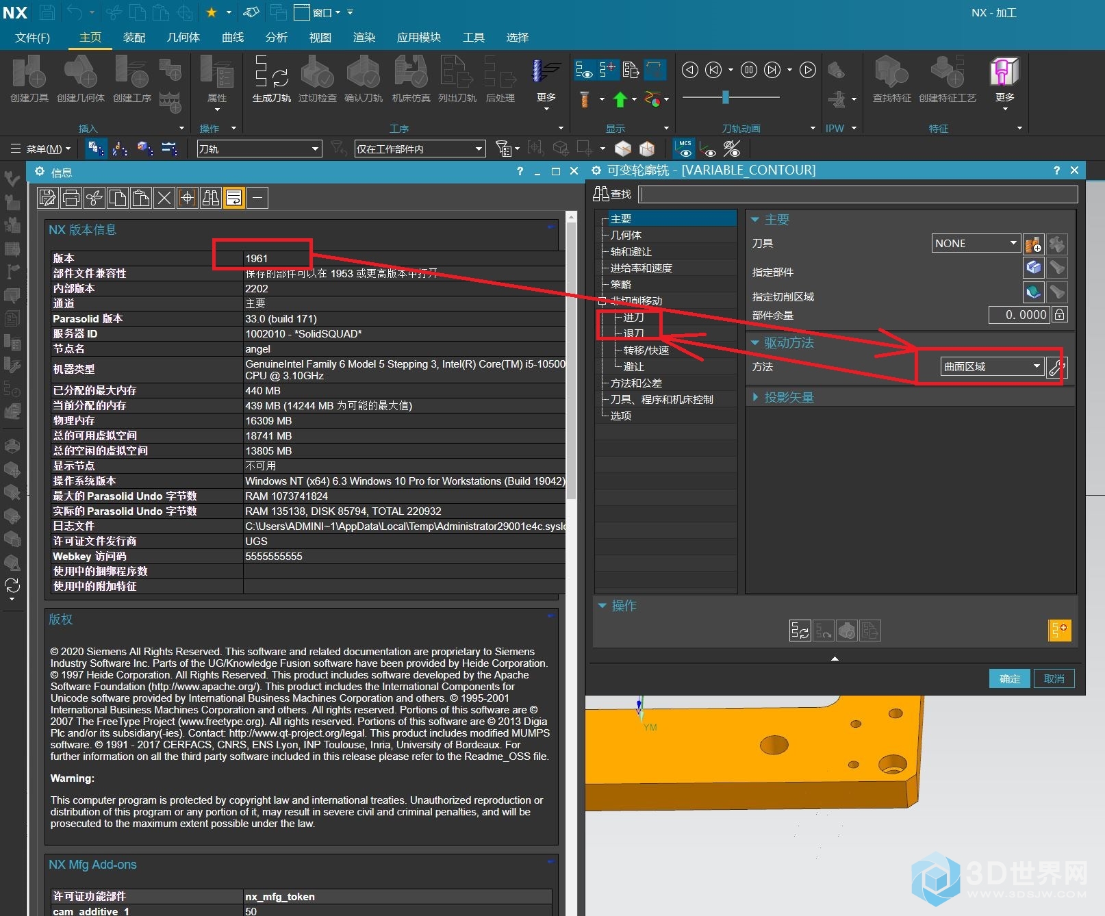Viewport: 1105px width, 916px height.
Task: Open the 曲面区域 drive method dropdown
Action: click(x=992, y=367)
